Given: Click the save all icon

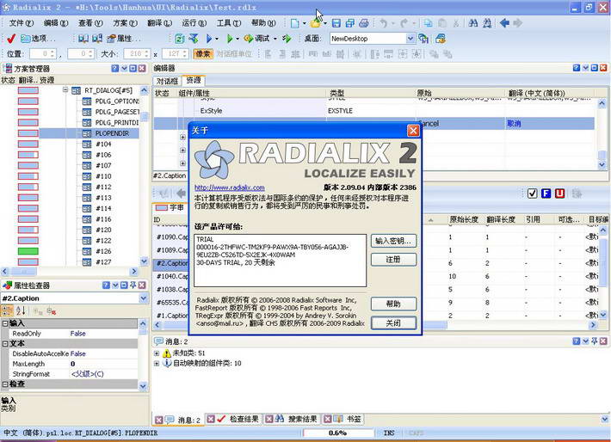Looking at the screenshot, I should click(x=350, y=23).
